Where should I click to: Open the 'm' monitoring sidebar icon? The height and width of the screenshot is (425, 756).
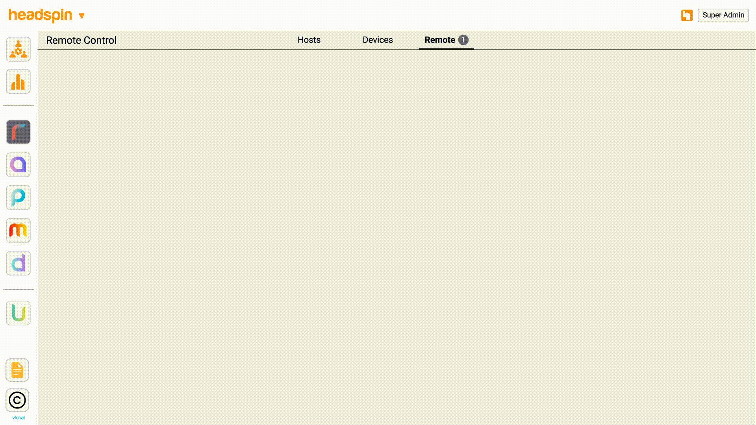18,230
